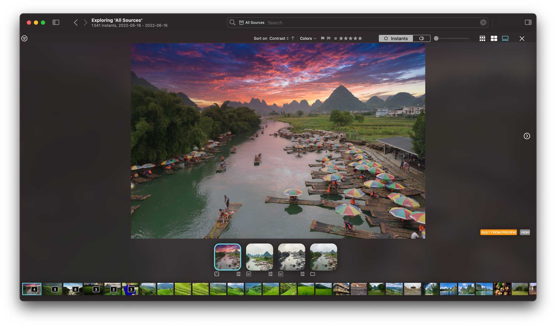
Task: Go forward to next view
Action: click(x=85, y=22)
